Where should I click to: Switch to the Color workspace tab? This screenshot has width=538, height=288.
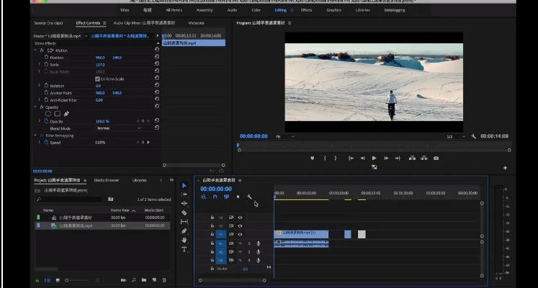pyautogui.click(x=256, y=11)
